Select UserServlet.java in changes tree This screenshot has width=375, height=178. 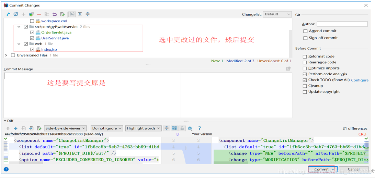point(55,38)
